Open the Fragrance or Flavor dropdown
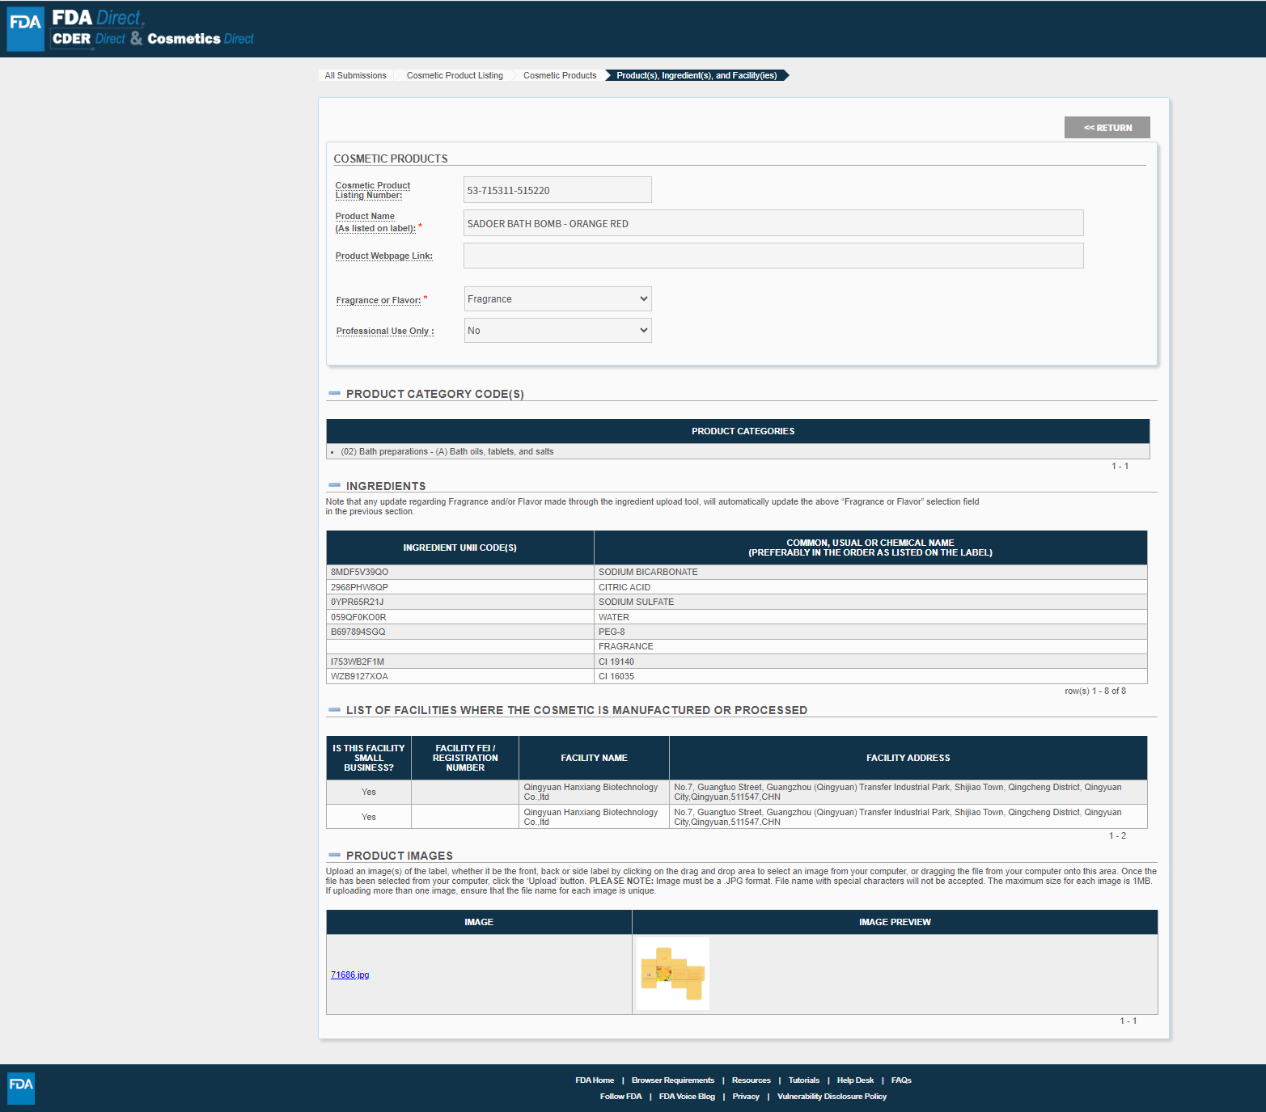Viewport: 1266px width, 1112px height. tap(557, 299)
